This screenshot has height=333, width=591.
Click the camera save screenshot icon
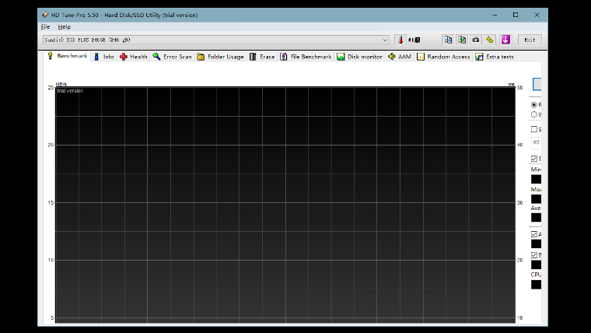pos(476,40)
